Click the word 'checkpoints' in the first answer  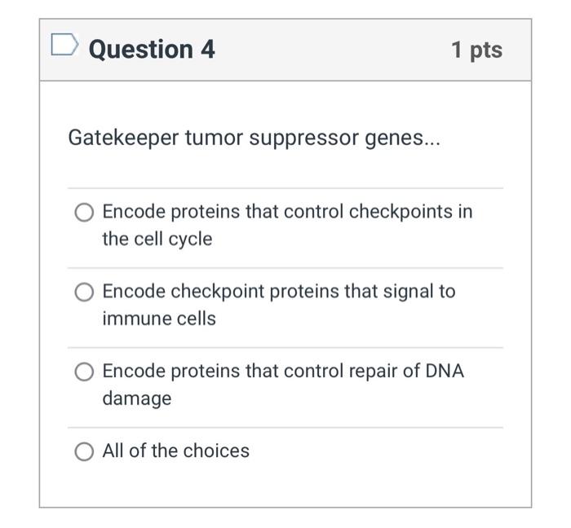[400, 212]
